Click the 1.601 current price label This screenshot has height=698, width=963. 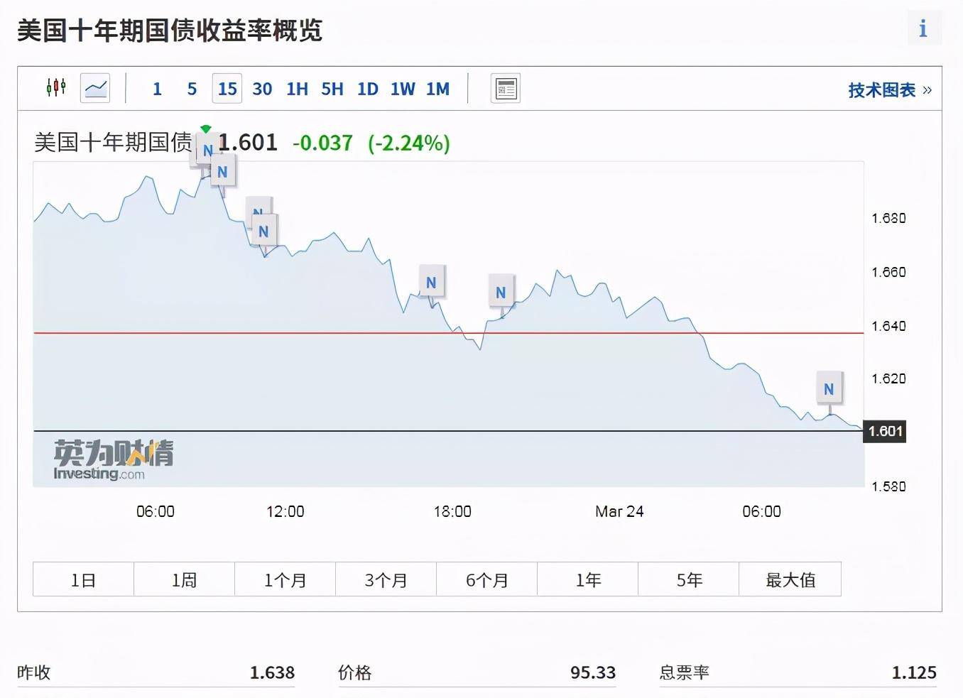885,431
